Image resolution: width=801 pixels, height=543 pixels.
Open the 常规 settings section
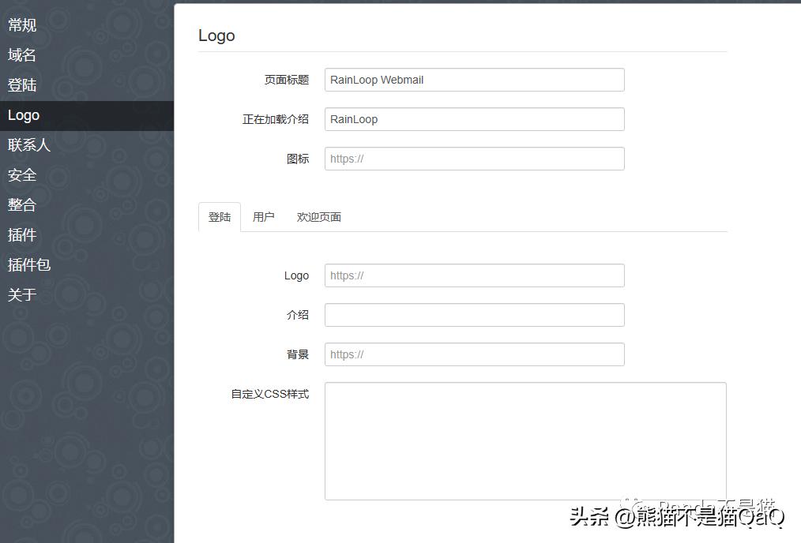pyautogui.click(x=21, y=24)
